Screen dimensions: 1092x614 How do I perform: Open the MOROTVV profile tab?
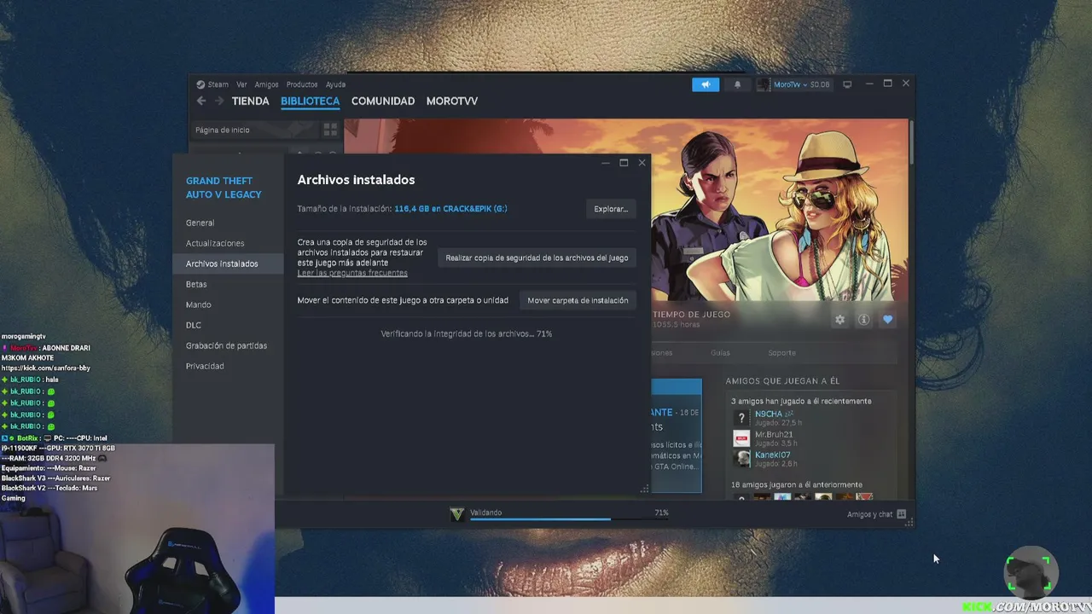(452, 101)
